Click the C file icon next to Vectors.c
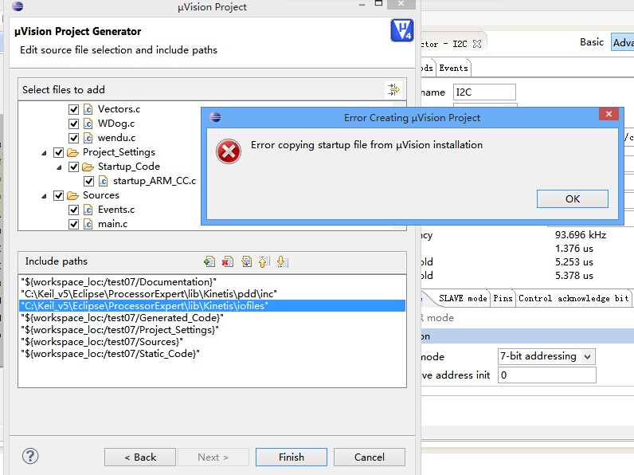Image resolution: width=634 pixels, height=475 pixels. pos(88,109)
